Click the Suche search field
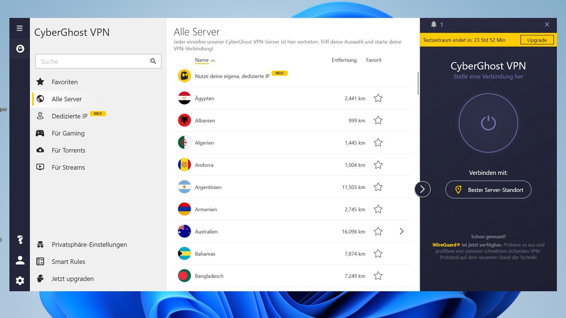The image size is (566, 318). pos(98,61)
